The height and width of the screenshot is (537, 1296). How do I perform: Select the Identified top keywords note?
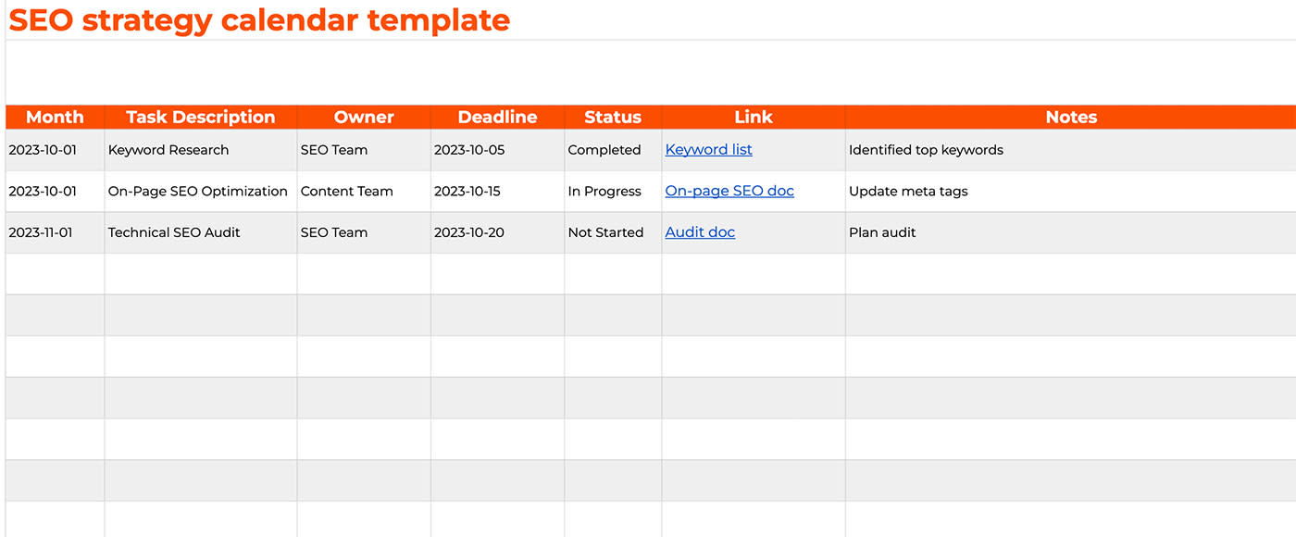click(x=926, y=150)
